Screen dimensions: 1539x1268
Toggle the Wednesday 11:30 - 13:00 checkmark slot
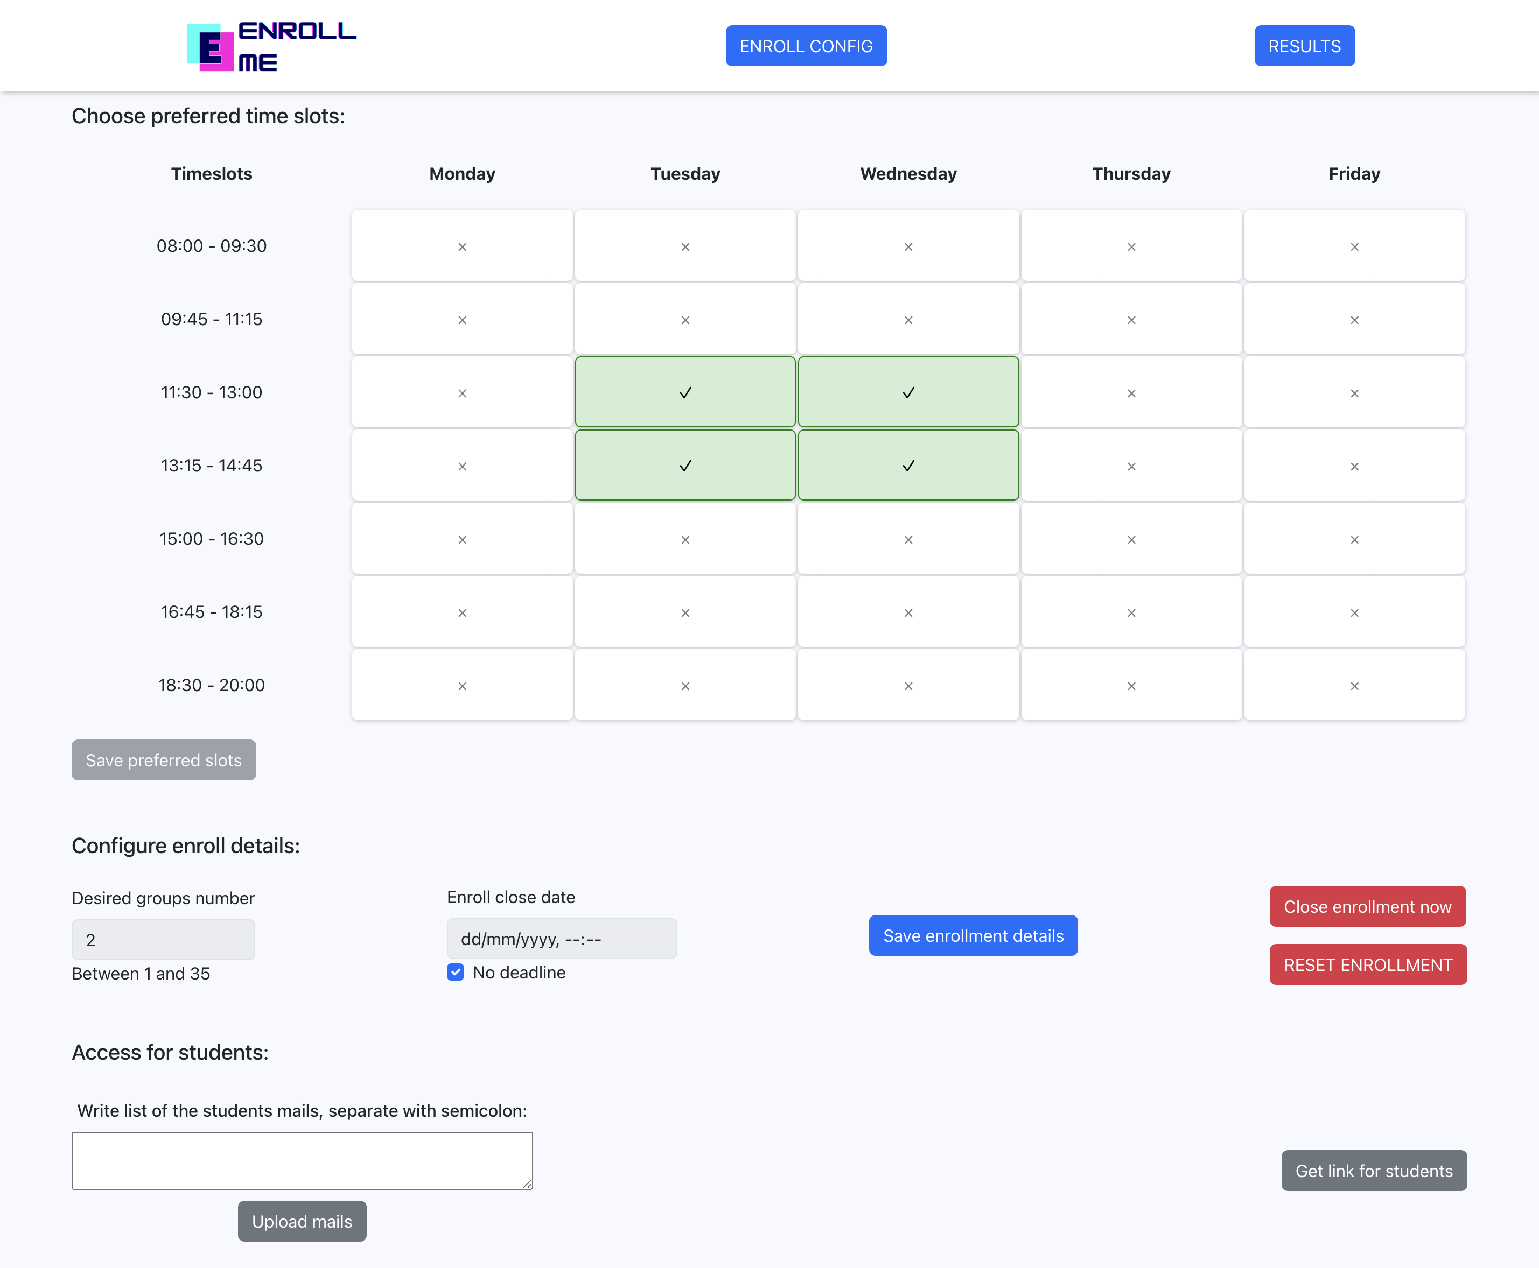[907, 392]
